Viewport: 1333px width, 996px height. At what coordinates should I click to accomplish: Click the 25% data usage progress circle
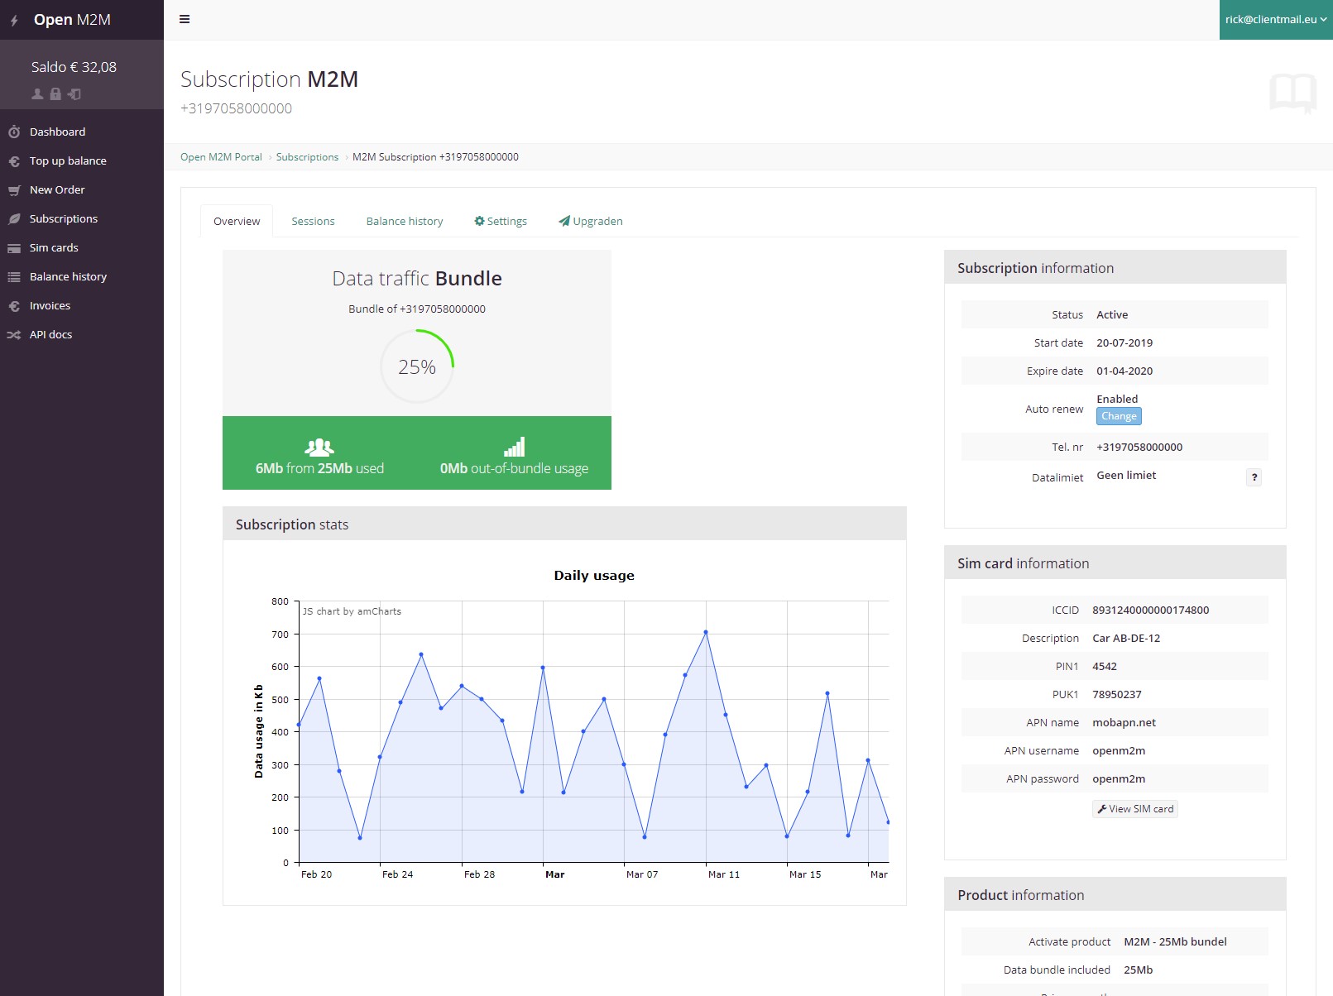tap(417, 366)
